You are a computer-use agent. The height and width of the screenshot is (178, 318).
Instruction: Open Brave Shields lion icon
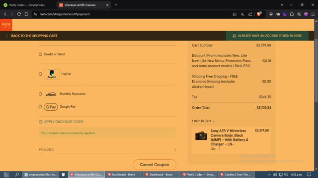click(x=259, y=14)
